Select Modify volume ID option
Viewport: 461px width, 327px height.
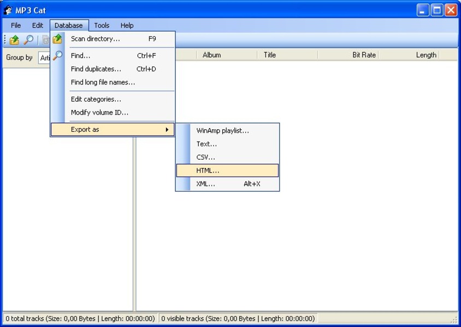click(99, 113)
